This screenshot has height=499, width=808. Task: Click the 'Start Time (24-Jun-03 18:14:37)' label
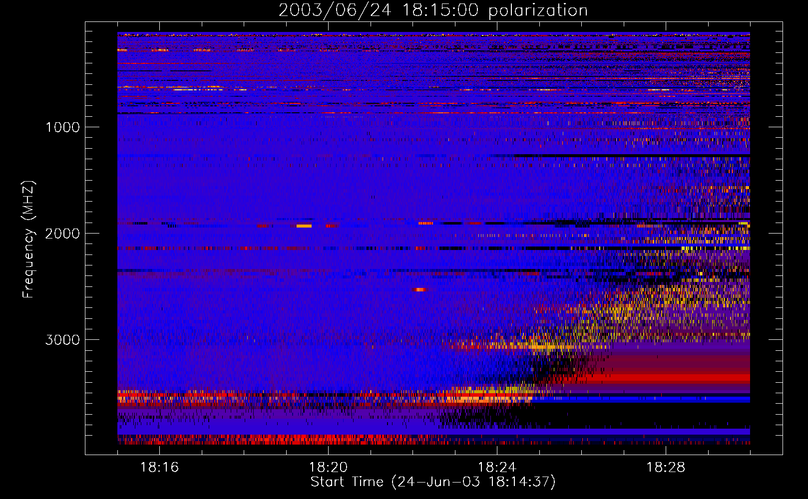[433, 482]
